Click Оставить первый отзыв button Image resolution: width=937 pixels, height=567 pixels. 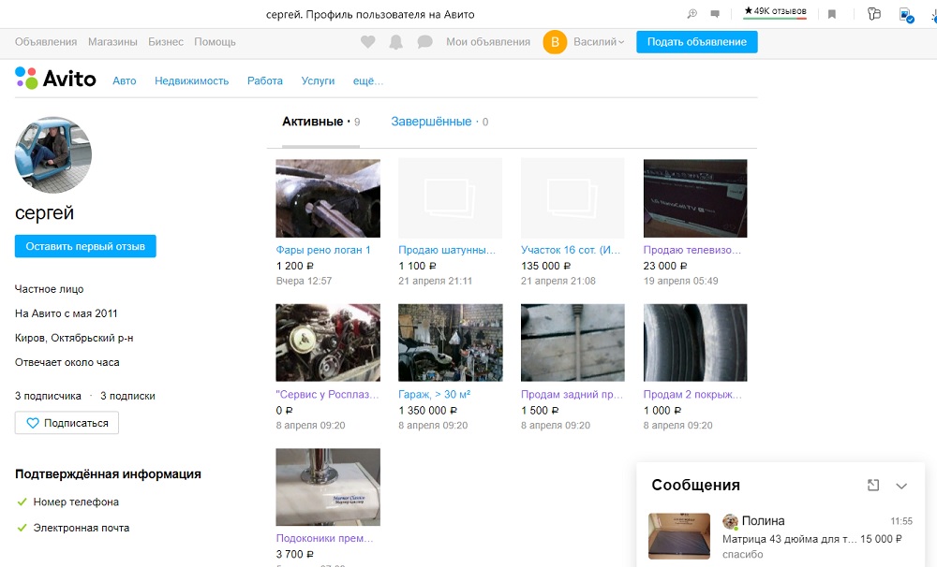coord(85,246)
